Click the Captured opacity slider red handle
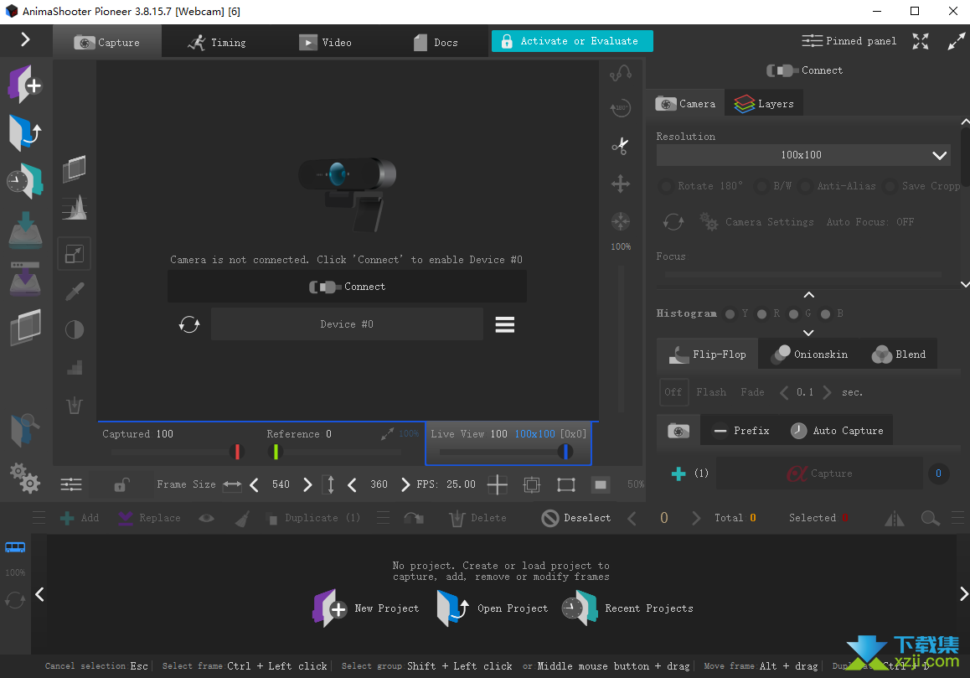The image size is (970, 678). pyautogui.click(x=237, y=452)
